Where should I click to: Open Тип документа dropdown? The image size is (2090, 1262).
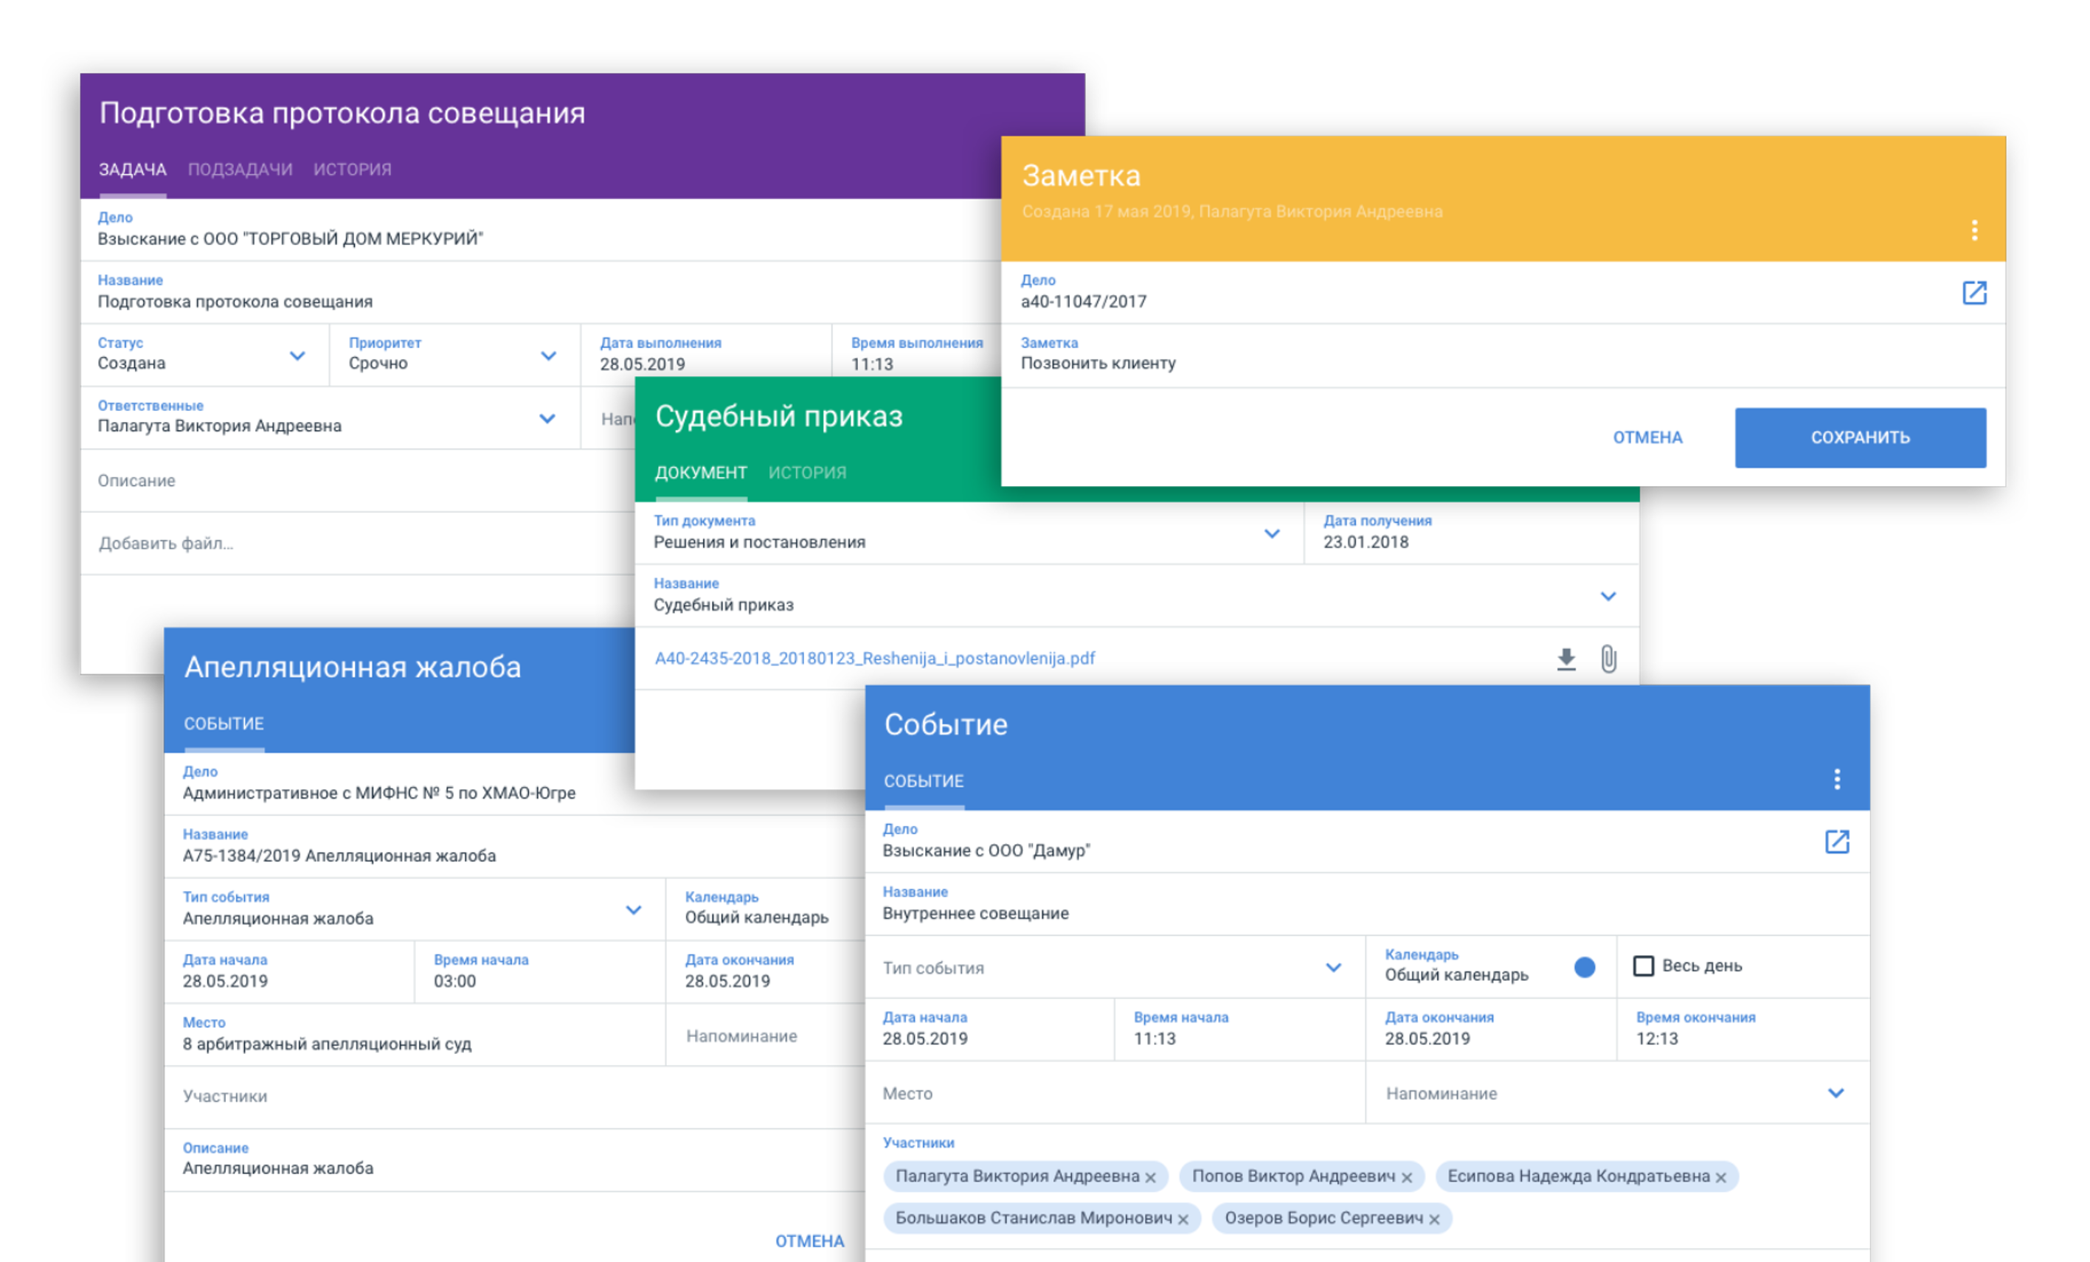click(1271, 533)
